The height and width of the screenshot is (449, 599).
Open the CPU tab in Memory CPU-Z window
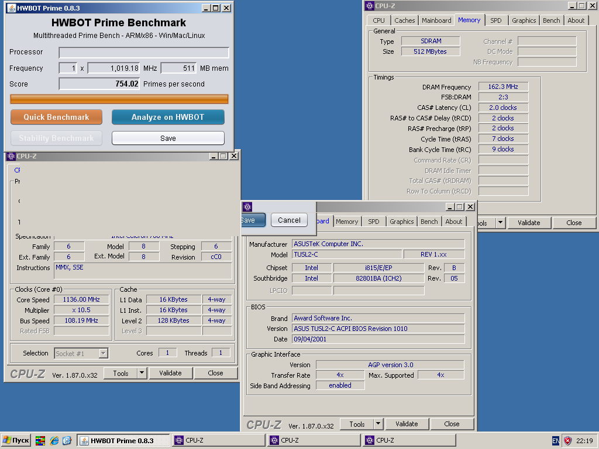click(378, 20)
